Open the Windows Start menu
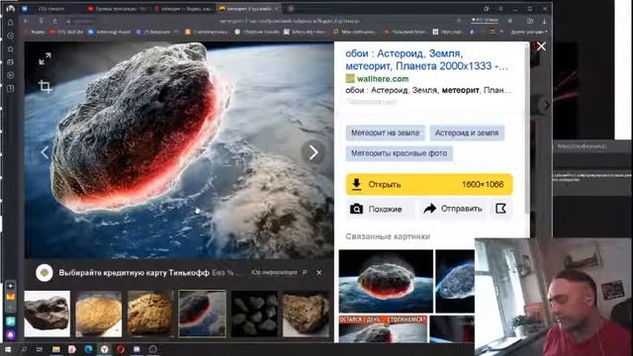This screenshot has width=633, height=356. [x=8, y=349]
